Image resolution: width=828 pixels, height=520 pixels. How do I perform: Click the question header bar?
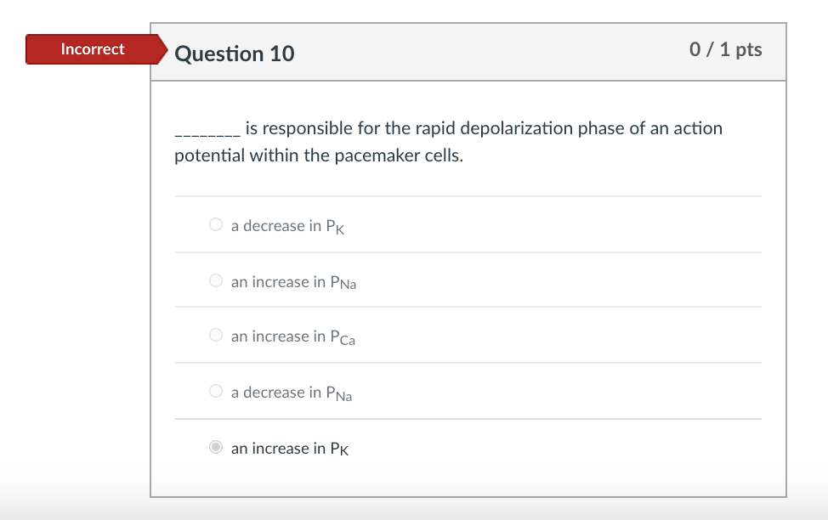[x=510, y=51]
